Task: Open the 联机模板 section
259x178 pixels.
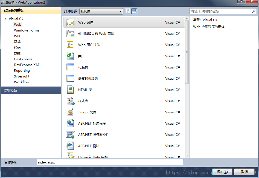Action: (31, 90)
